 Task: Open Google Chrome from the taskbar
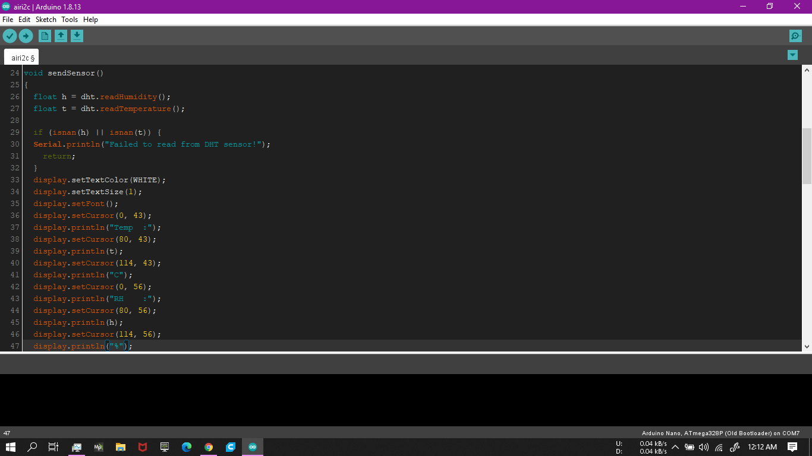click(x=209, y=447)
